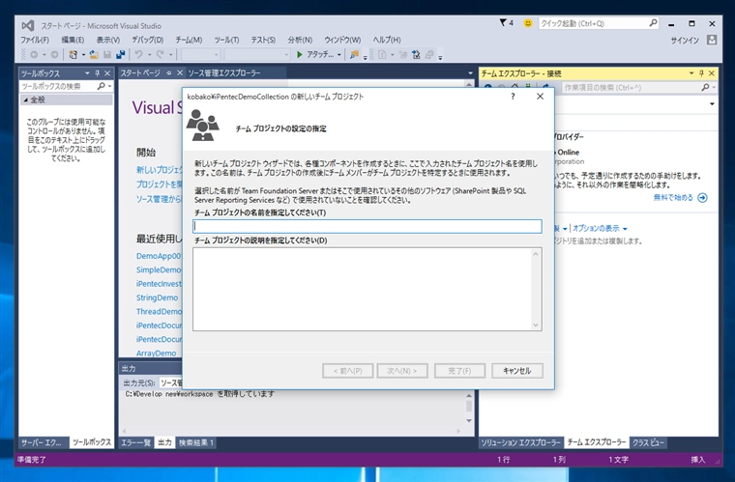Click the single-disk Save icon in toolbar
735x482 pixels.
click(x=107, y=55)
